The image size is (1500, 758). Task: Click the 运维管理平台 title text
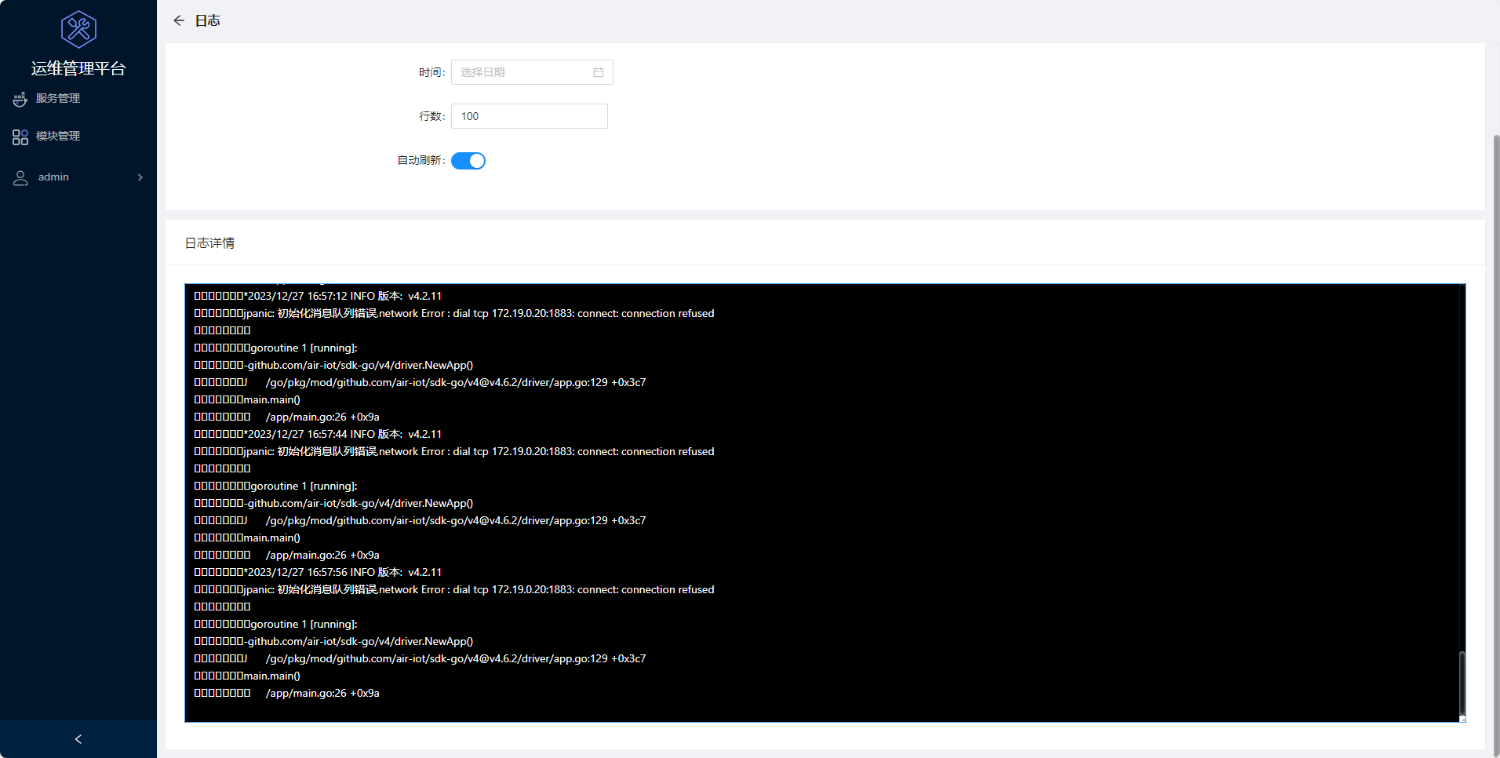78,68
